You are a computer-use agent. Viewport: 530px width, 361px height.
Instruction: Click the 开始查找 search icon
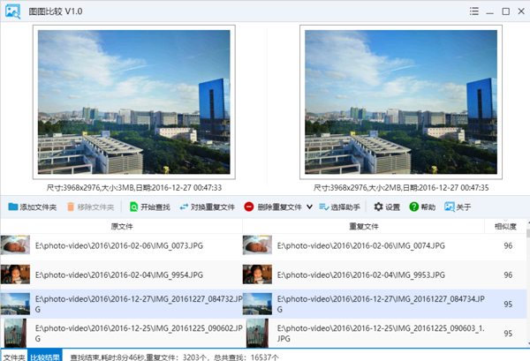click(134, 207)
